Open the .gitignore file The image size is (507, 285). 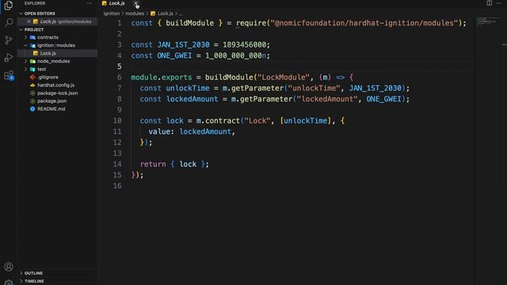pyautogui.click(x=48, y=78)
